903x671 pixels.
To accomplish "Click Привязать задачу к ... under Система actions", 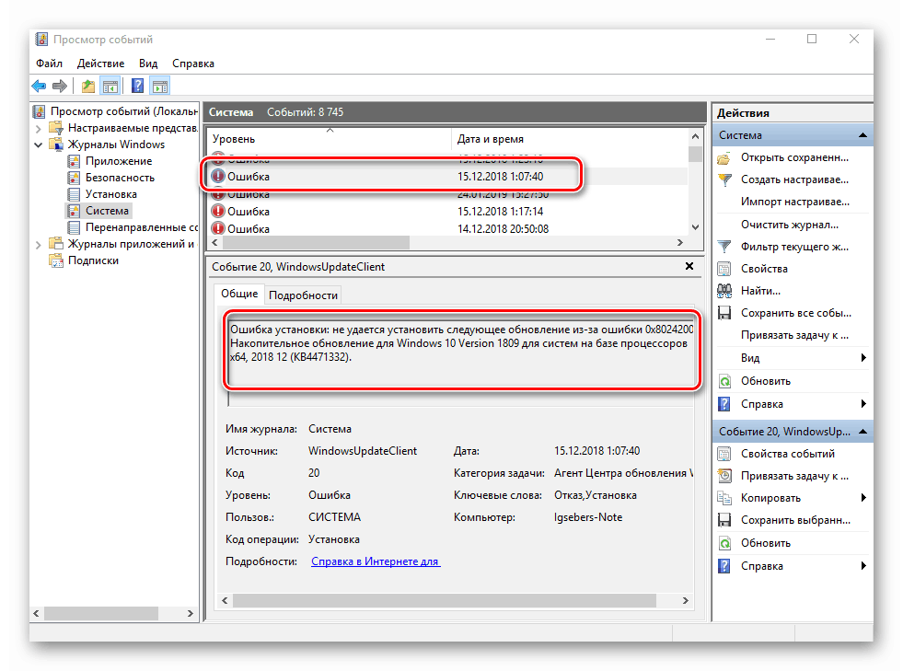I will 794,335.
